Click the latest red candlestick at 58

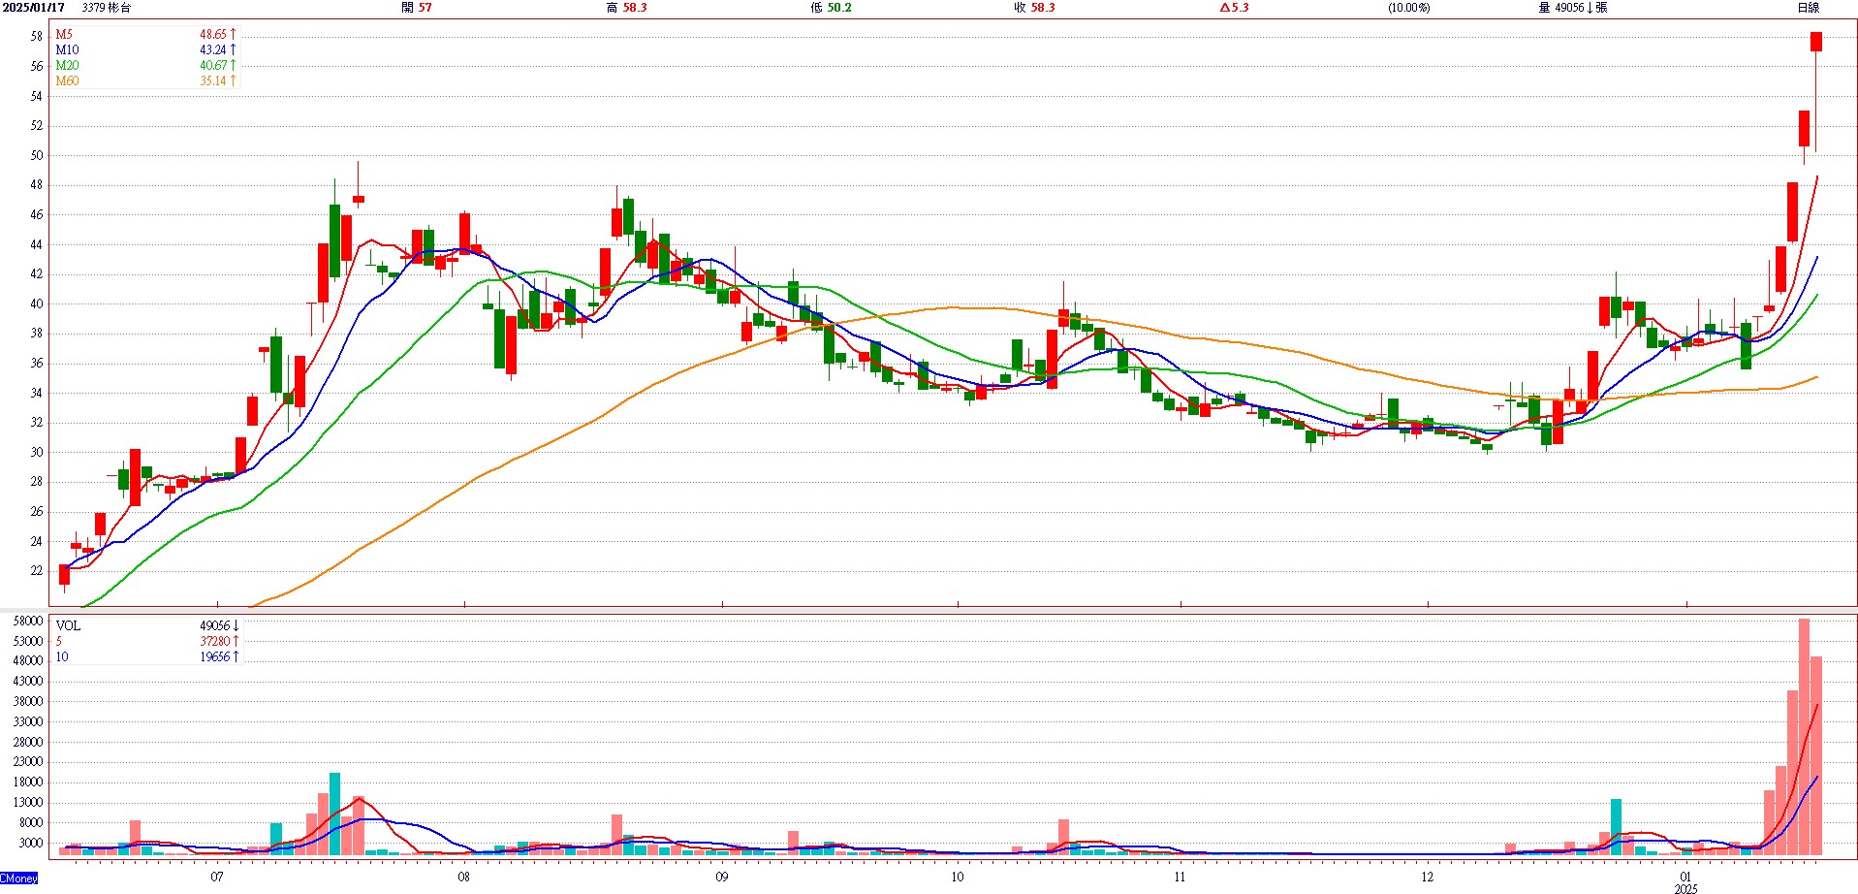(x=1816, y=42)
